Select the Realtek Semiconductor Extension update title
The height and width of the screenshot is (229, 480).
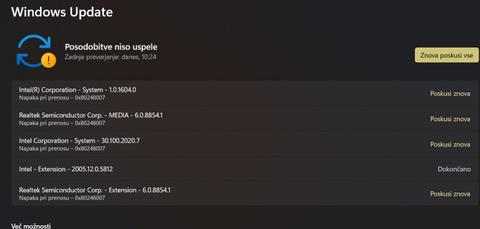[x=94, y=190]
